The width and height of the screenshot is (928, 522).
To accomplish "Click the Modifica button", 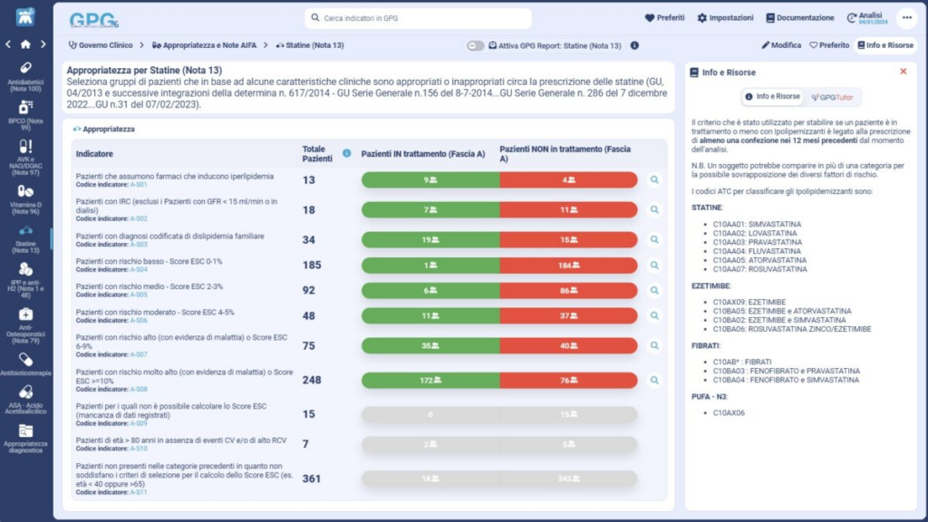I will point(781,45).
